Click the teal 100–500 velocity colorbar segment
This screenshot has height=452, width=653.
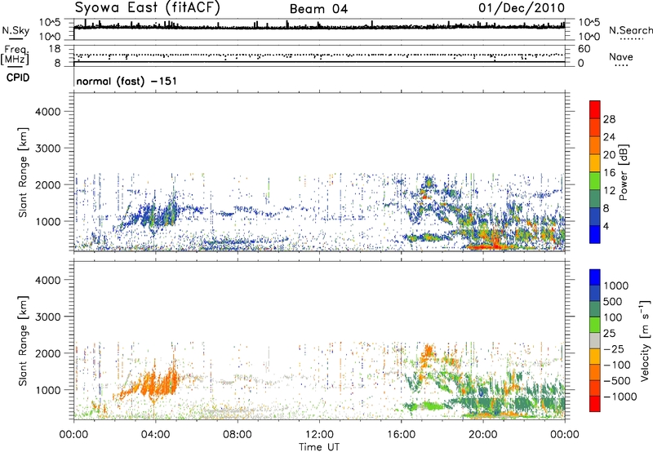(x=595, y=309)
